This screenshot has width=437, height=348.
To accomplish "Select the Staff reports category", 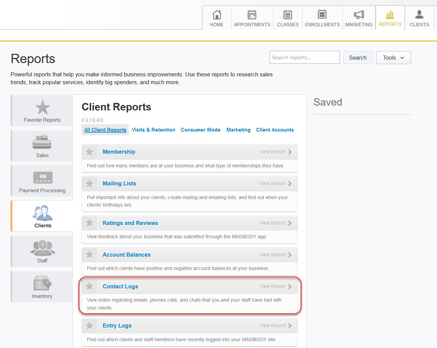I will coord(42,251).
